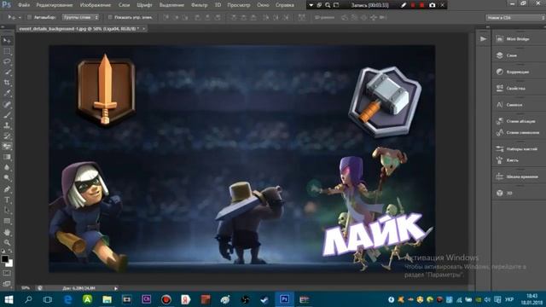Screen dimensions: 546x307
Task: Select the Move tool
Action: (x=7, y=41)
